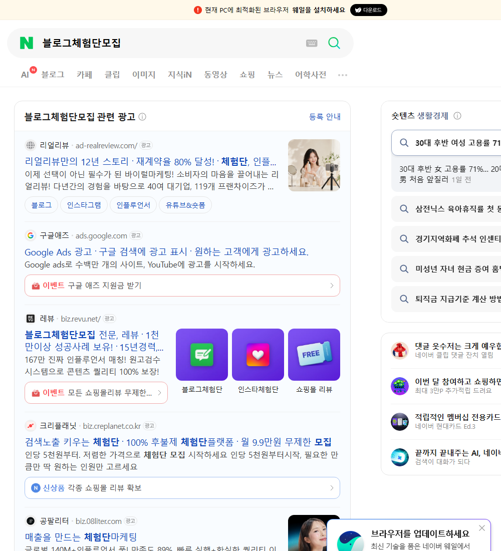
Task: Click magnifier icon beside 미성년 자녀 현금 증여
Action: tap(404, 269)
